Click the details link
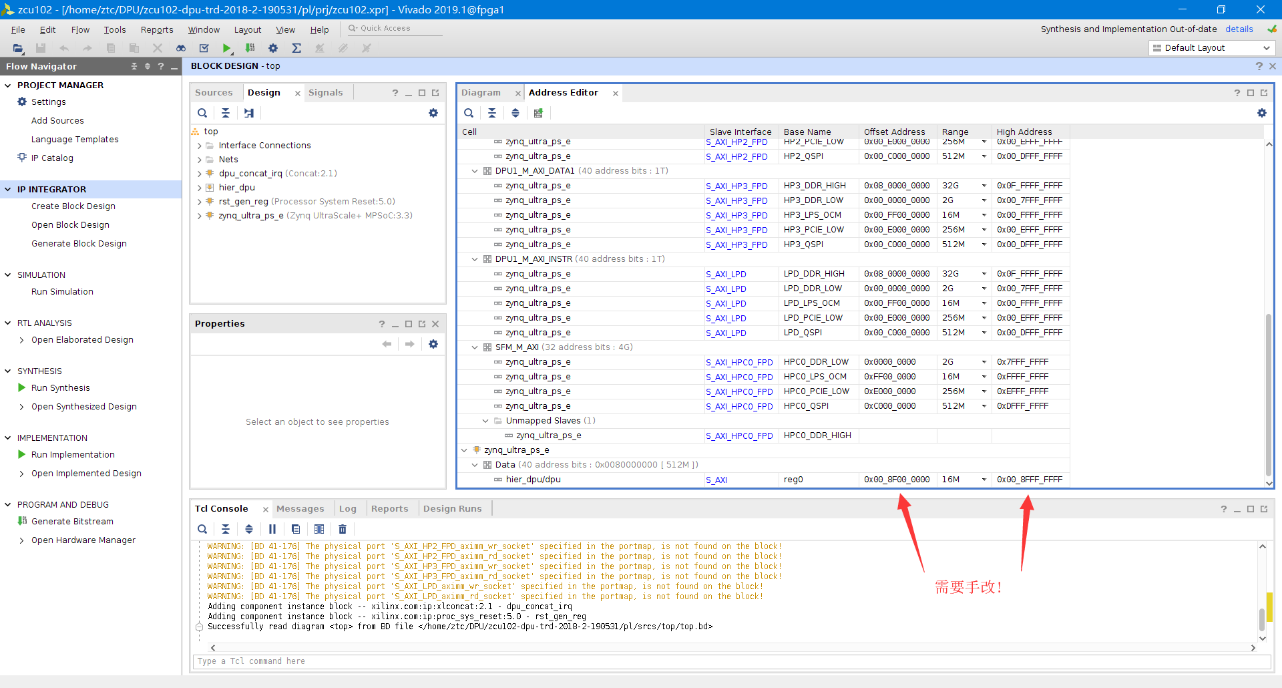 tap(1239, 29)
